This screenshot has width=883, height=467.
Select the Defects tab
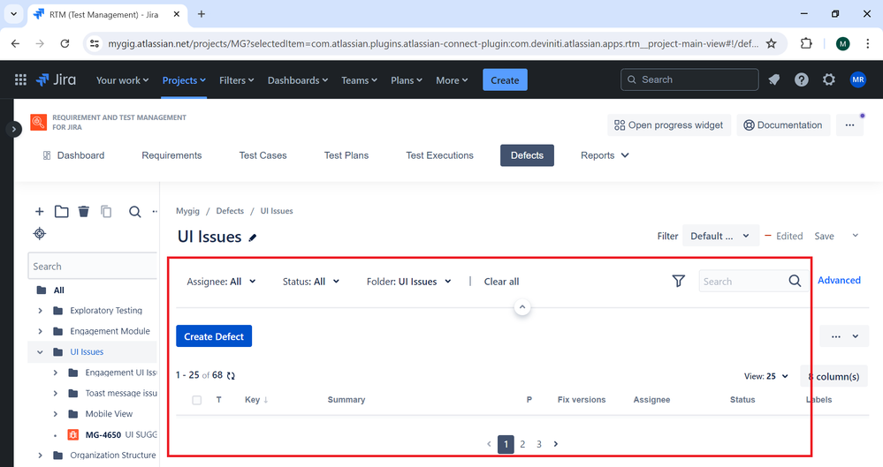[x=527, y=155]
